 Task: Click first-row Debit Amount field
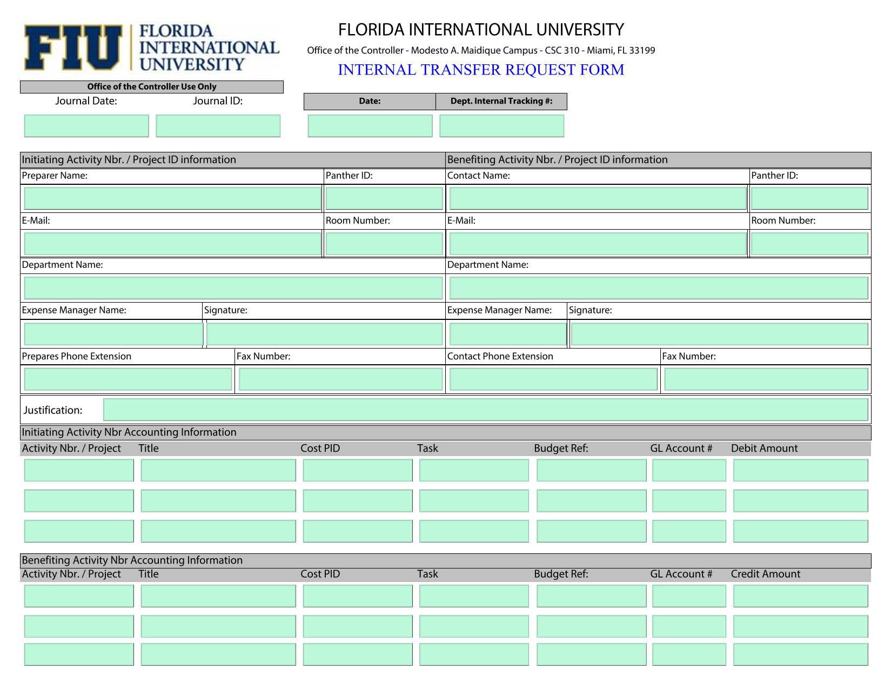coord(801,470)
